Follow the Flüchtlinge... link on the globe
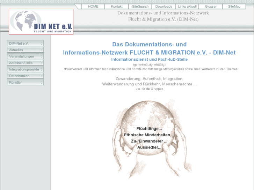The height and width of the screenshot is (190, 254). 149,129
